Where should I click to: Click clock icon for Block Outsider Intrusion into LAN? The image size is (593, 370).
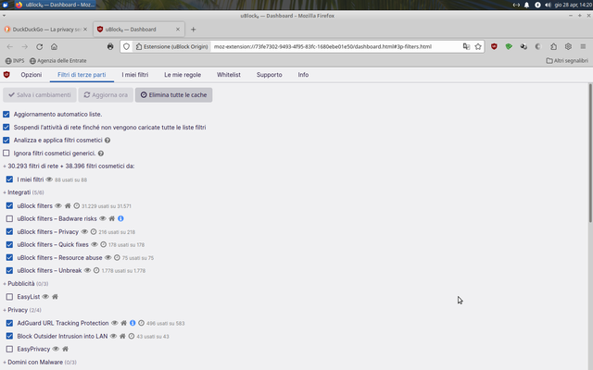click(x=132, y=336)
